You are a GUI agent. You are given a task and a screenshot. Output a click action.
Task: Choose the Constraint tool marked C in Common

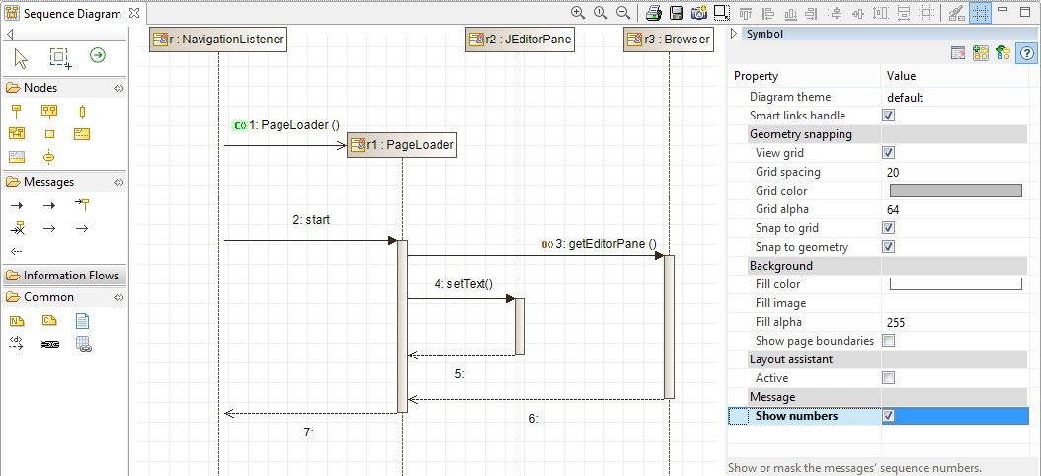49,321
